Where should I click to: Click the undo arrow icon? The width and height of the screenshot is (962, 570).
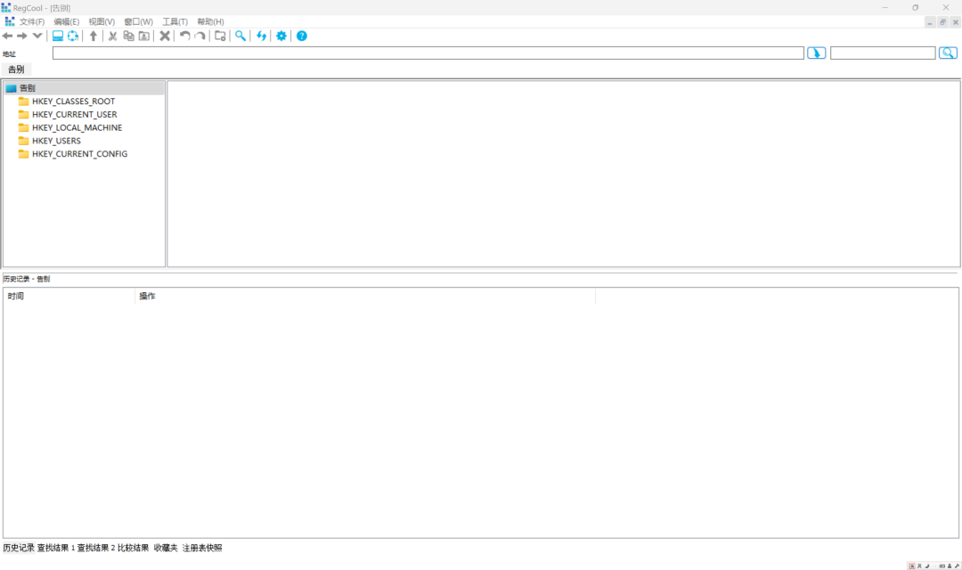tap(184, 37)
